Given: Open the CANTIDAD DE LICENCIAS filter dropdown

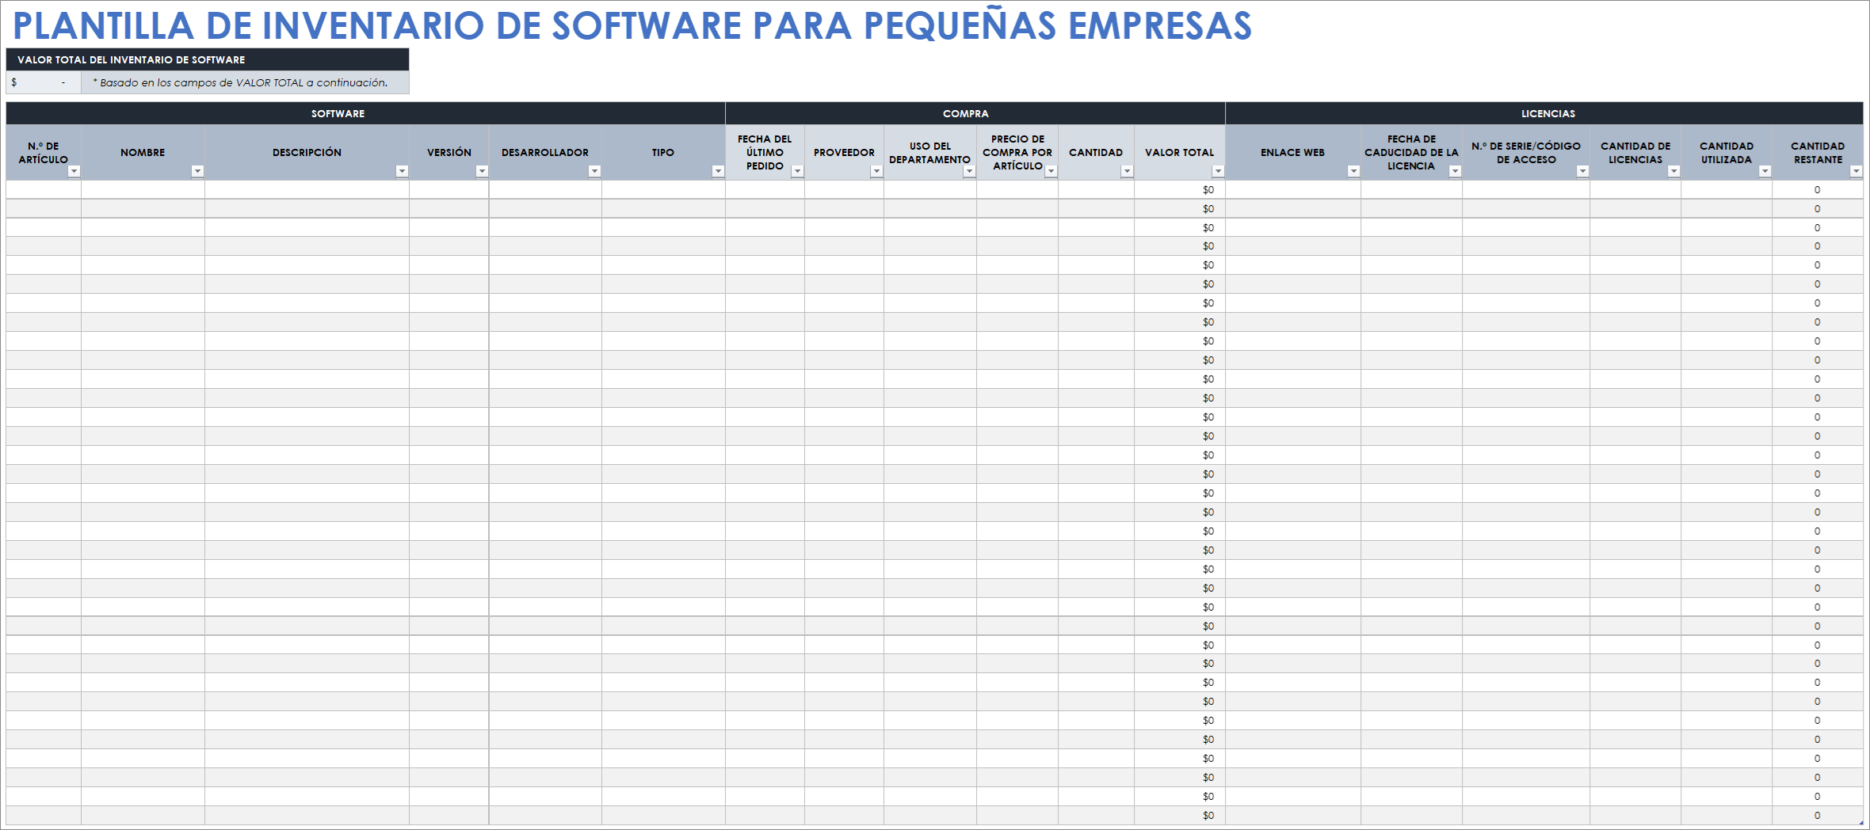Looking at the screenshot, I should (1674, 172).
